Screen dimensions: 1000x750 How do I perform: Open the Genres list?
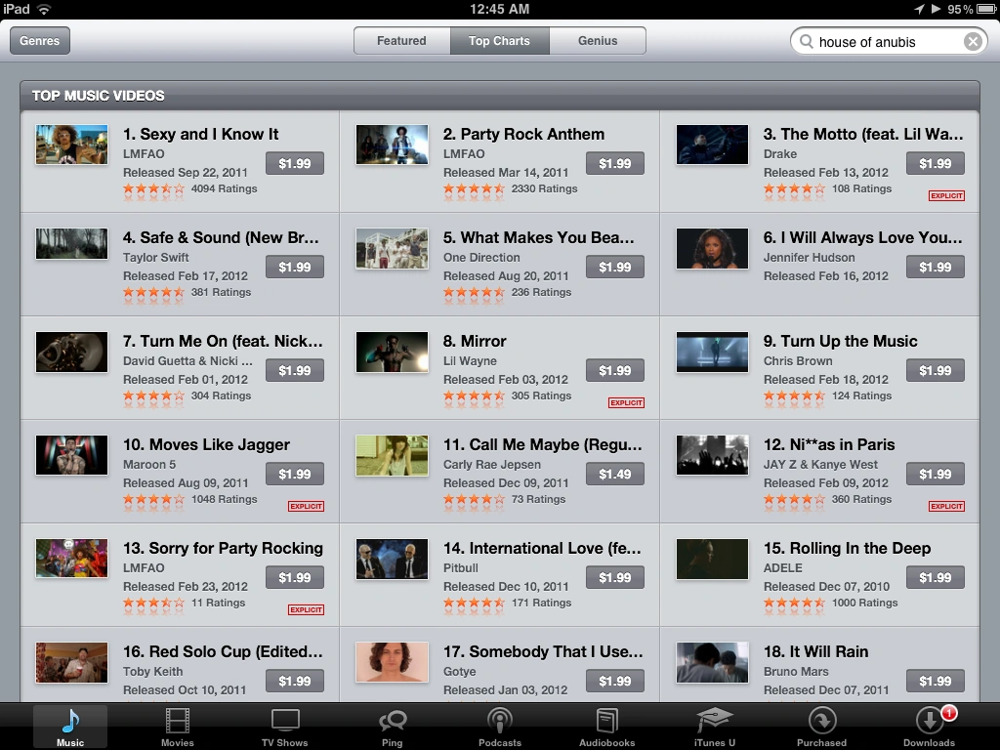(39, 41)
